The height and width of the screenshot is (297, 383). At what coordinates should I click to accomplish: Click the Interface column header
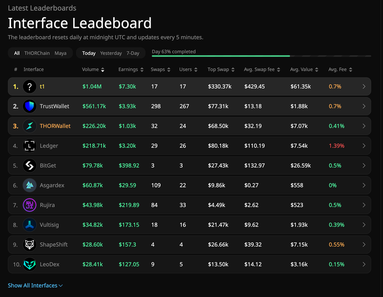33,69
